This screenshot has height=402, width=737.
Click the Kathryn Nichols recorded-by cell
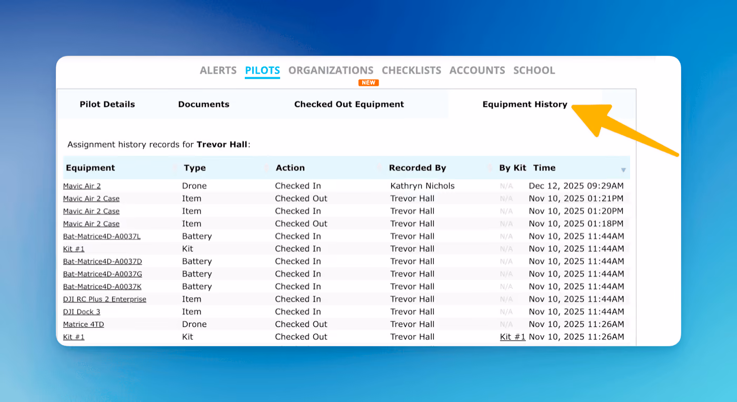point(422,186)
